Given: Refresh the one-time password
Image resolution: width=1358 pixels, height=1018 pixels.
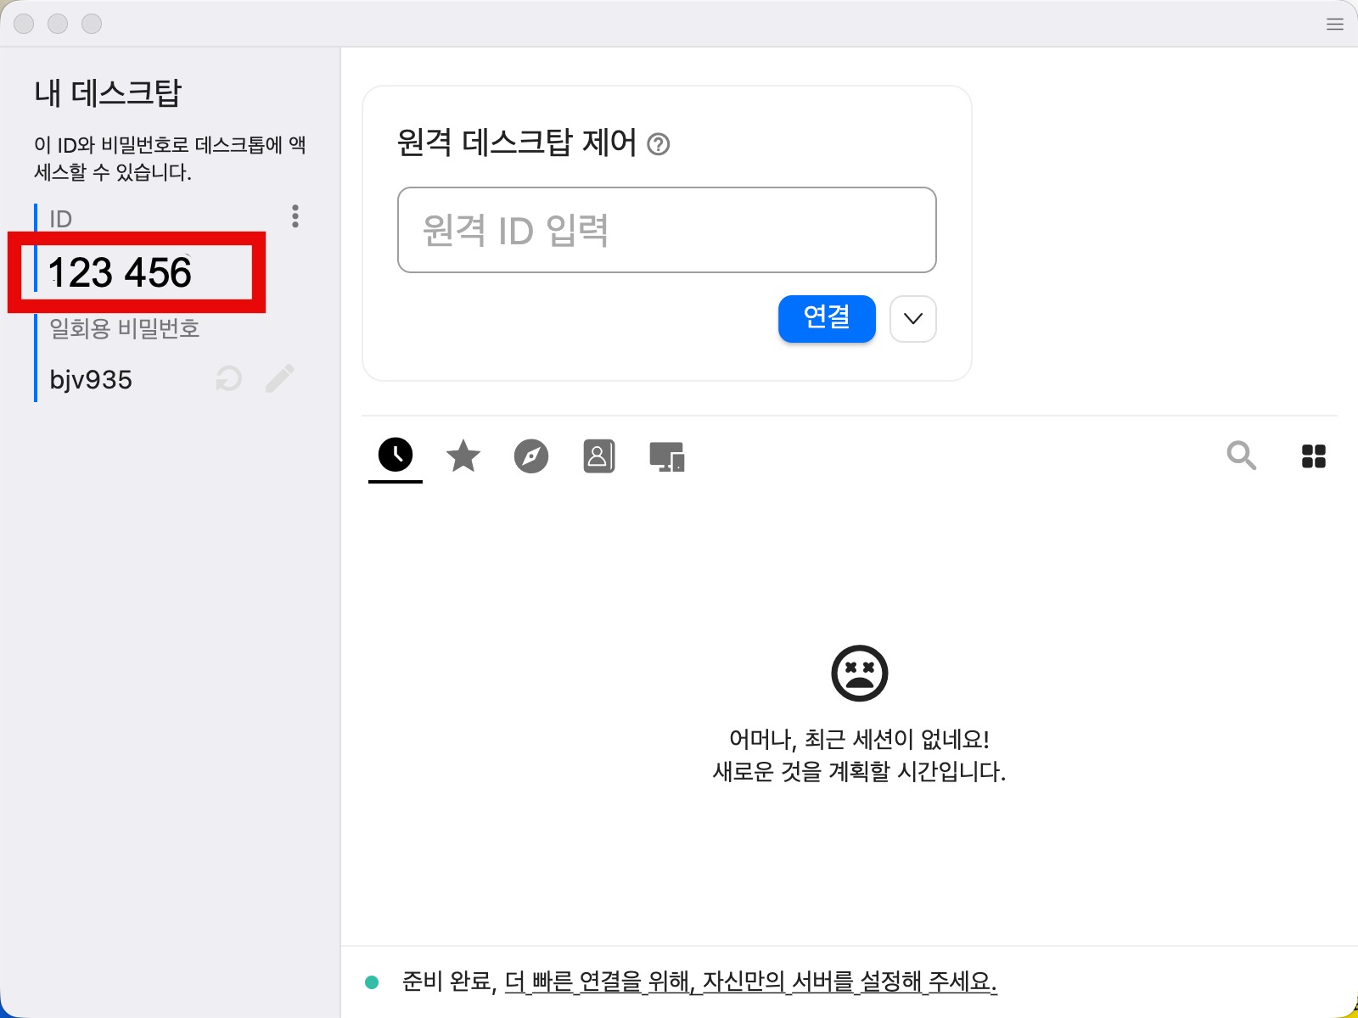Looking at the screenshot, I should pyautogui.click(x=228, y=378).
